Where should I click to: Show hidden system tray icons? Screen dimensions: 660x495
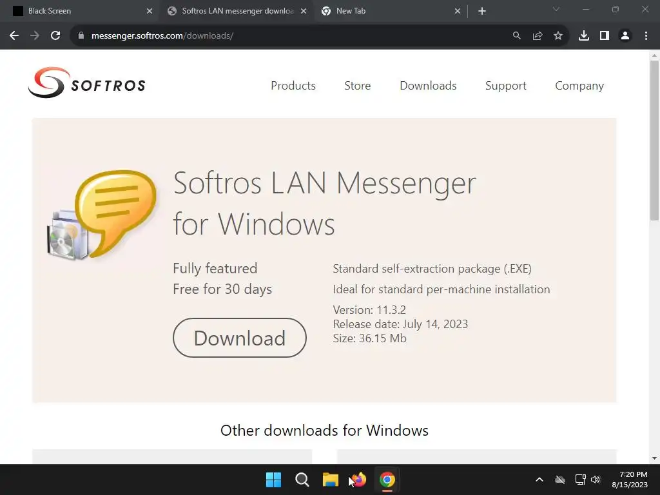click(x=539, y=480)
